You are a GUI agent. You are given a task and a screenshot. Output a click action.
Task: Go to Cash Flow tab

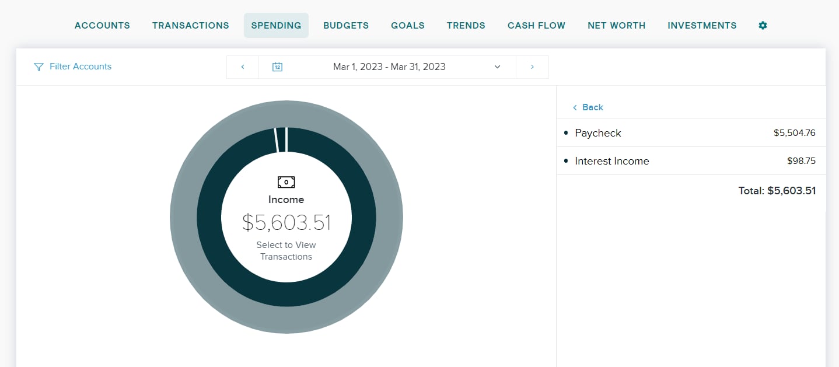(536, 26)
